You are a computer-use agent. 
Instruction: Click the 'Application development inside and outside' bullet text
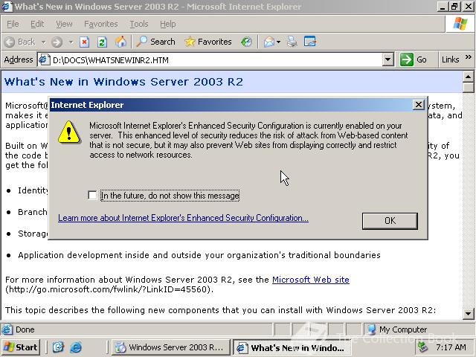pos(199,255)
